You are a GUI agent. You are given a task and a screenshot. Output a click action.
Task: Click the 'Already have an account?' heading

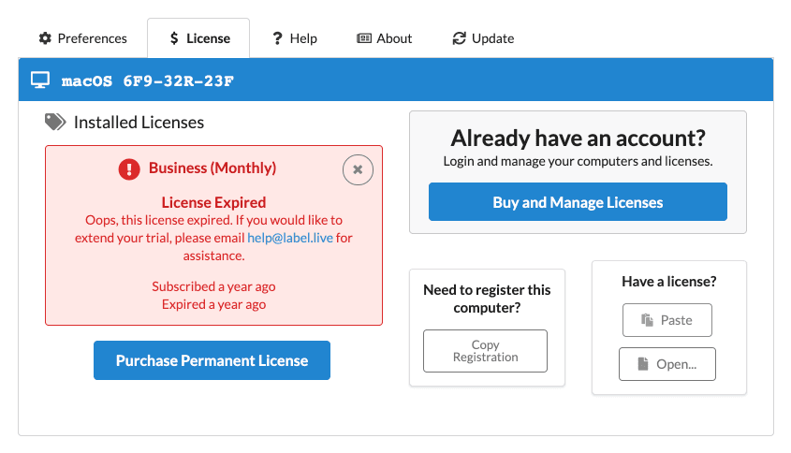(x=578, y=139)
